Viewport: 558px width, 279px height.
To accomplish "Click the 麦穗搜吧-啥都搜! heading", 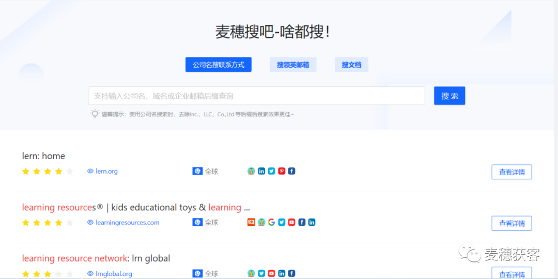I will [273, 33].
